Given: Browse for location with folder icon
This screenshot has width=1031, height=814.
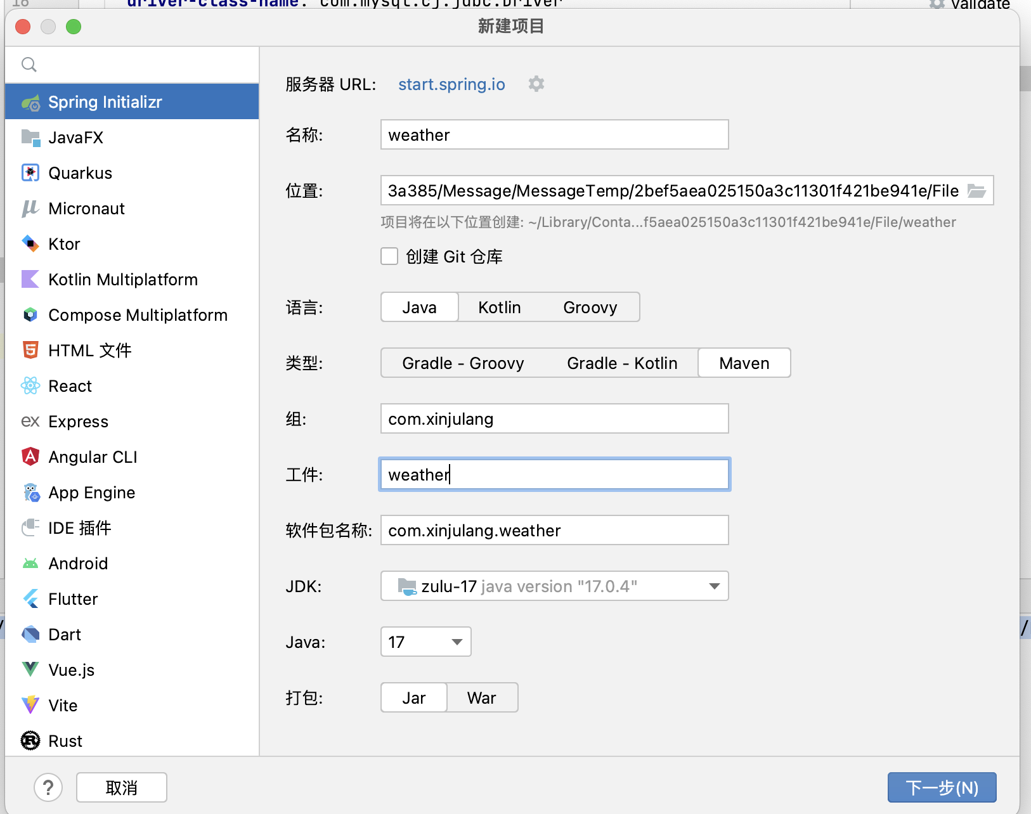Looking at the screenshot, I should 976,191.
